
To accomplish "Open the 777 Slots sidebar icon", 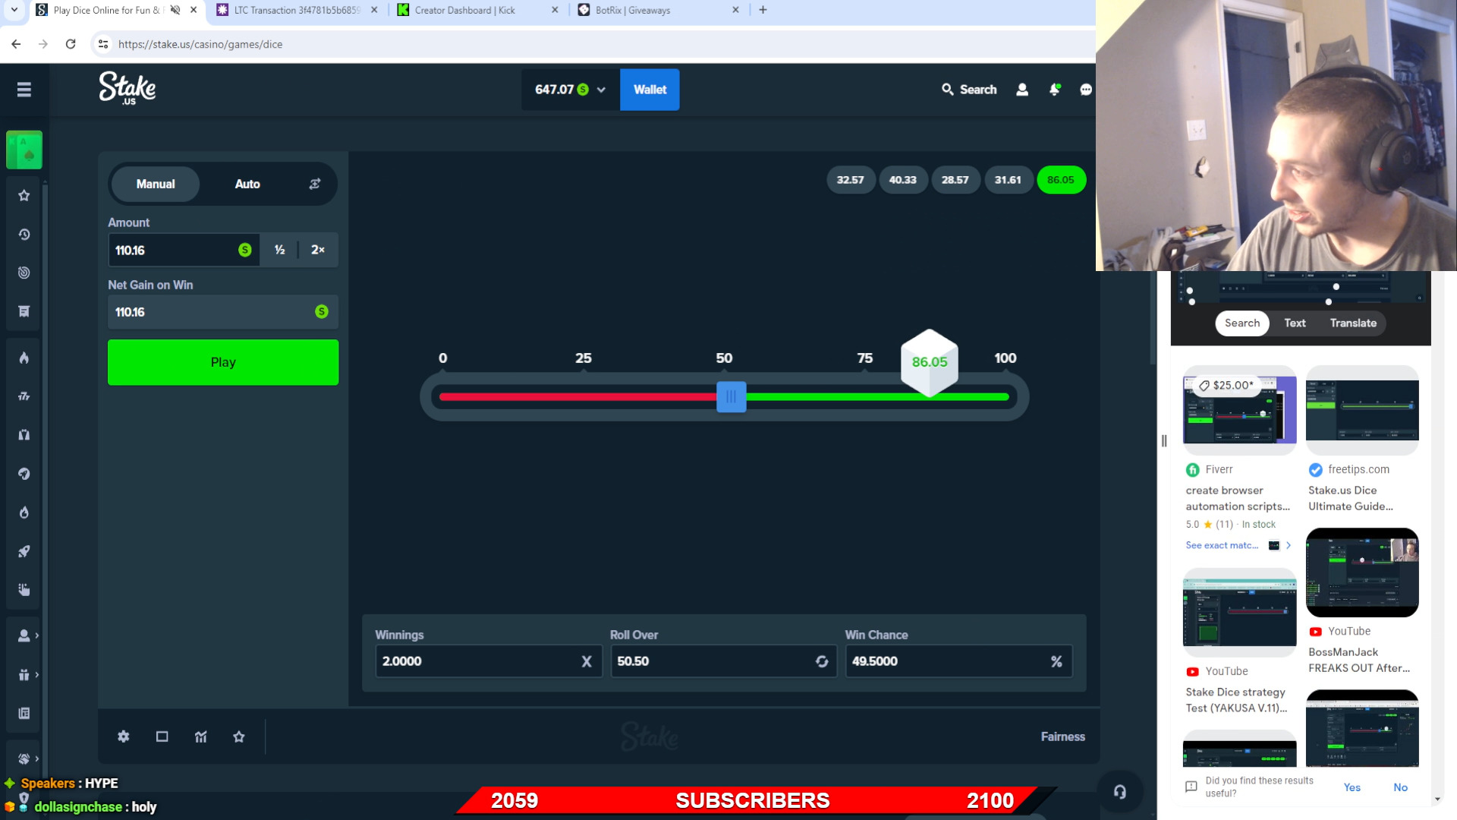I will [24, 396].
